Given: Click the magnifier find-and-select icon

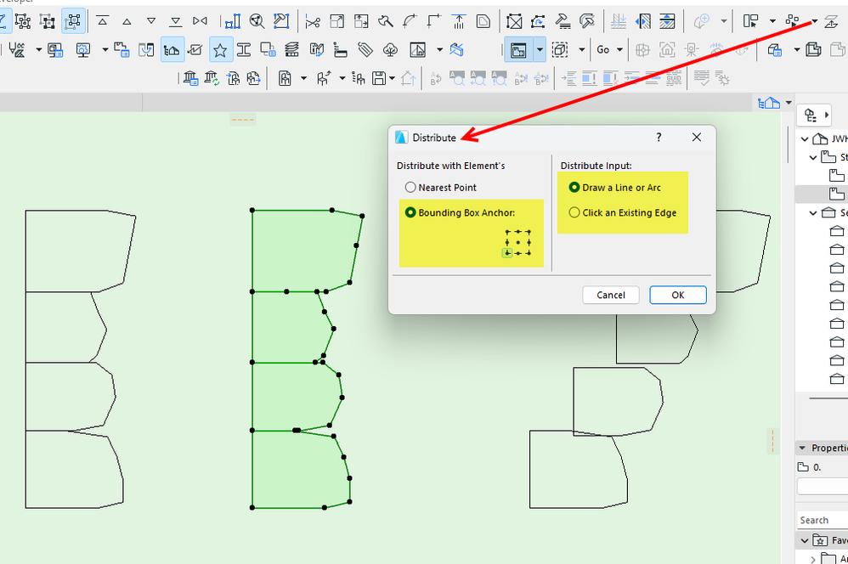Looking at the screenshot, I should pyautogui.click(x=257, y=21).
